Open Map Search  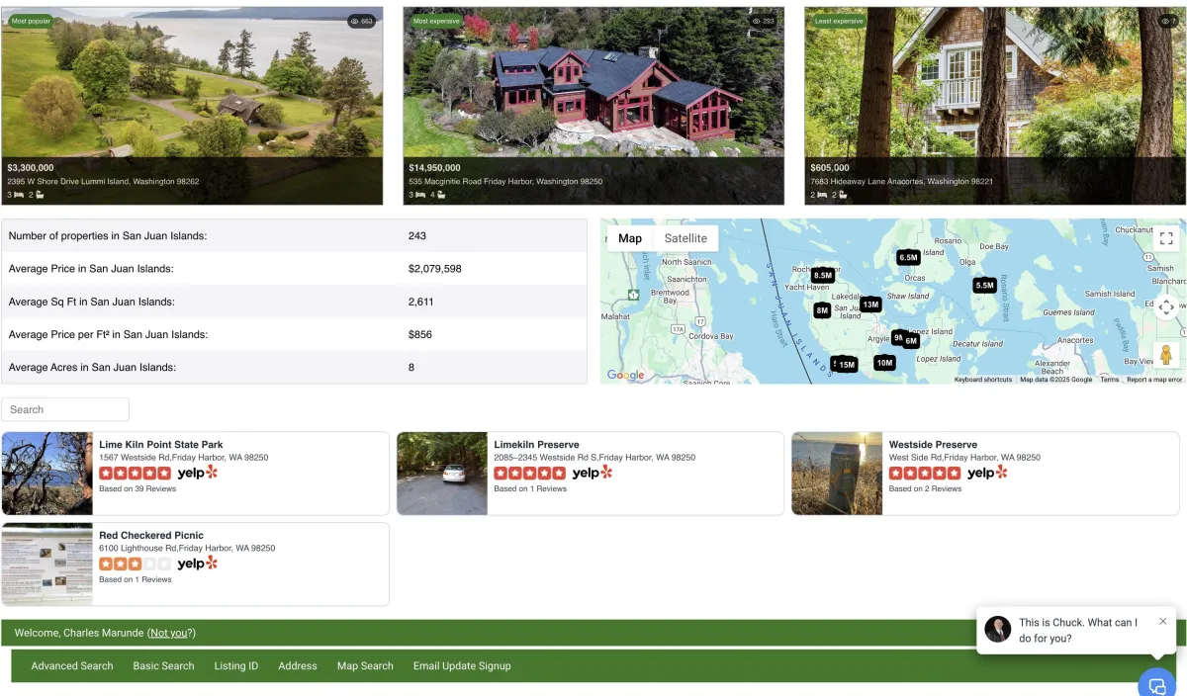pos(365,666)
